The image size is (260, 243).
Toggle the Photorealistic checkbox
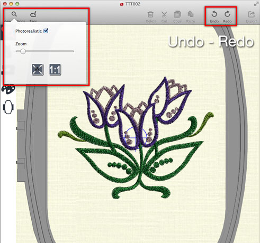46,31
